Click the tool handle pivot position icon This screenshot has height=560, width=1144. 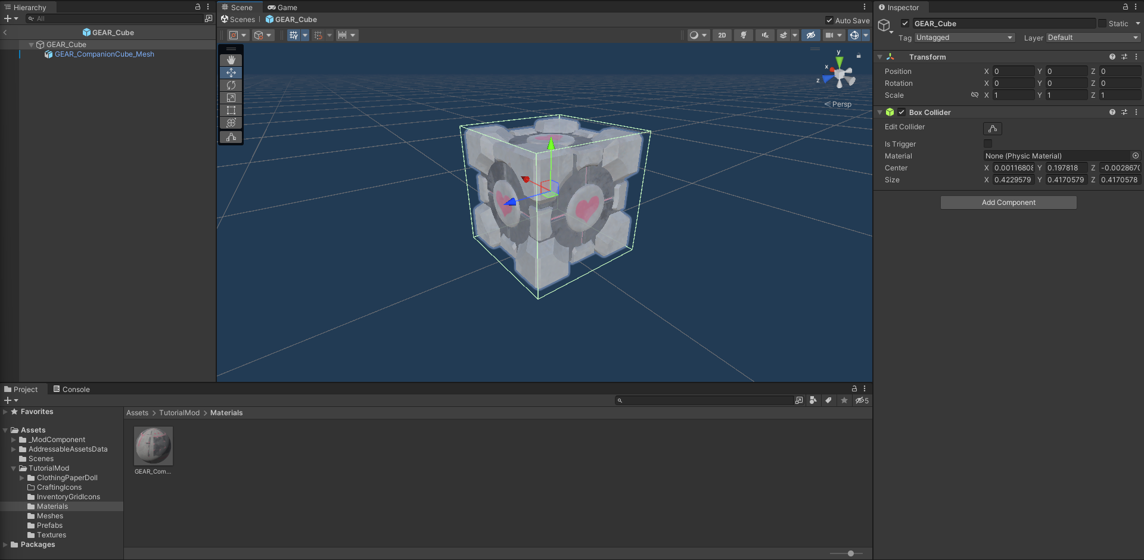(234, 35)
